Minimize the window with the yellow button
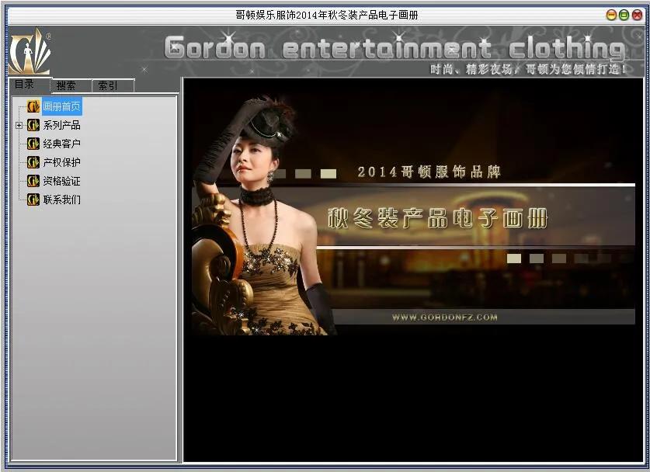This screenshot has height=472, width=650. coord(611,16)
